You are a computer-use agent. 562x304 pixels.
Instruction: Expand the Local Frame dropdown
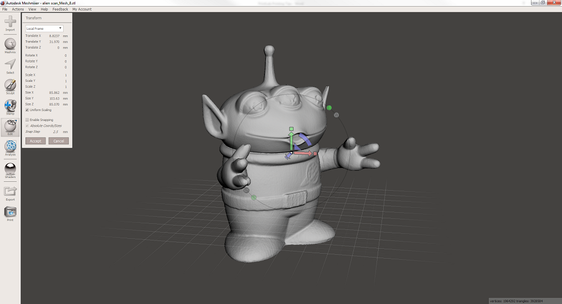coord(44,28)
